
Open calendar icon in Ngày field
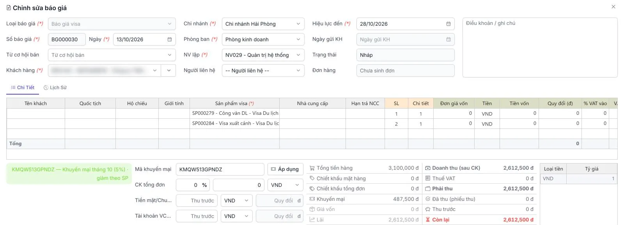[x=170, y=39]
